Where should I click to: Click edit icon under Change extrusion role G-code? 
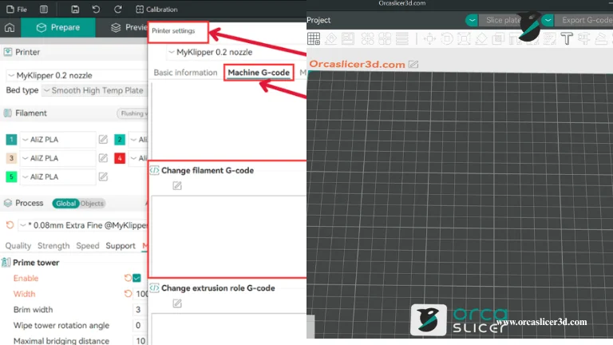pos(177,303)
